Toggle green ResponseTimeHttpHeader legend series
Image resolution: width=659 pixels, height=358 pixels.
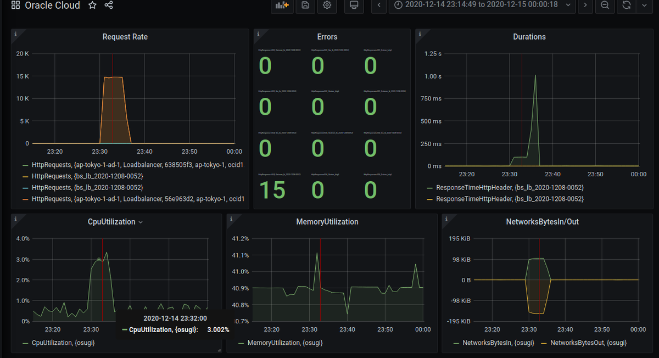click(x=510, y=187)
